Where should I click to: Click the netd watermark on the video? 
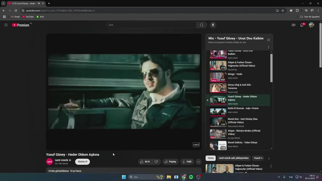[x=196, y=145]
